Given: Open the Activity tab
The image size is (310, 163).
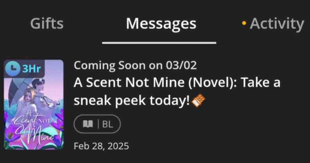Looking at the screenshot, I should pyautogui.click(x=277, y=24).
